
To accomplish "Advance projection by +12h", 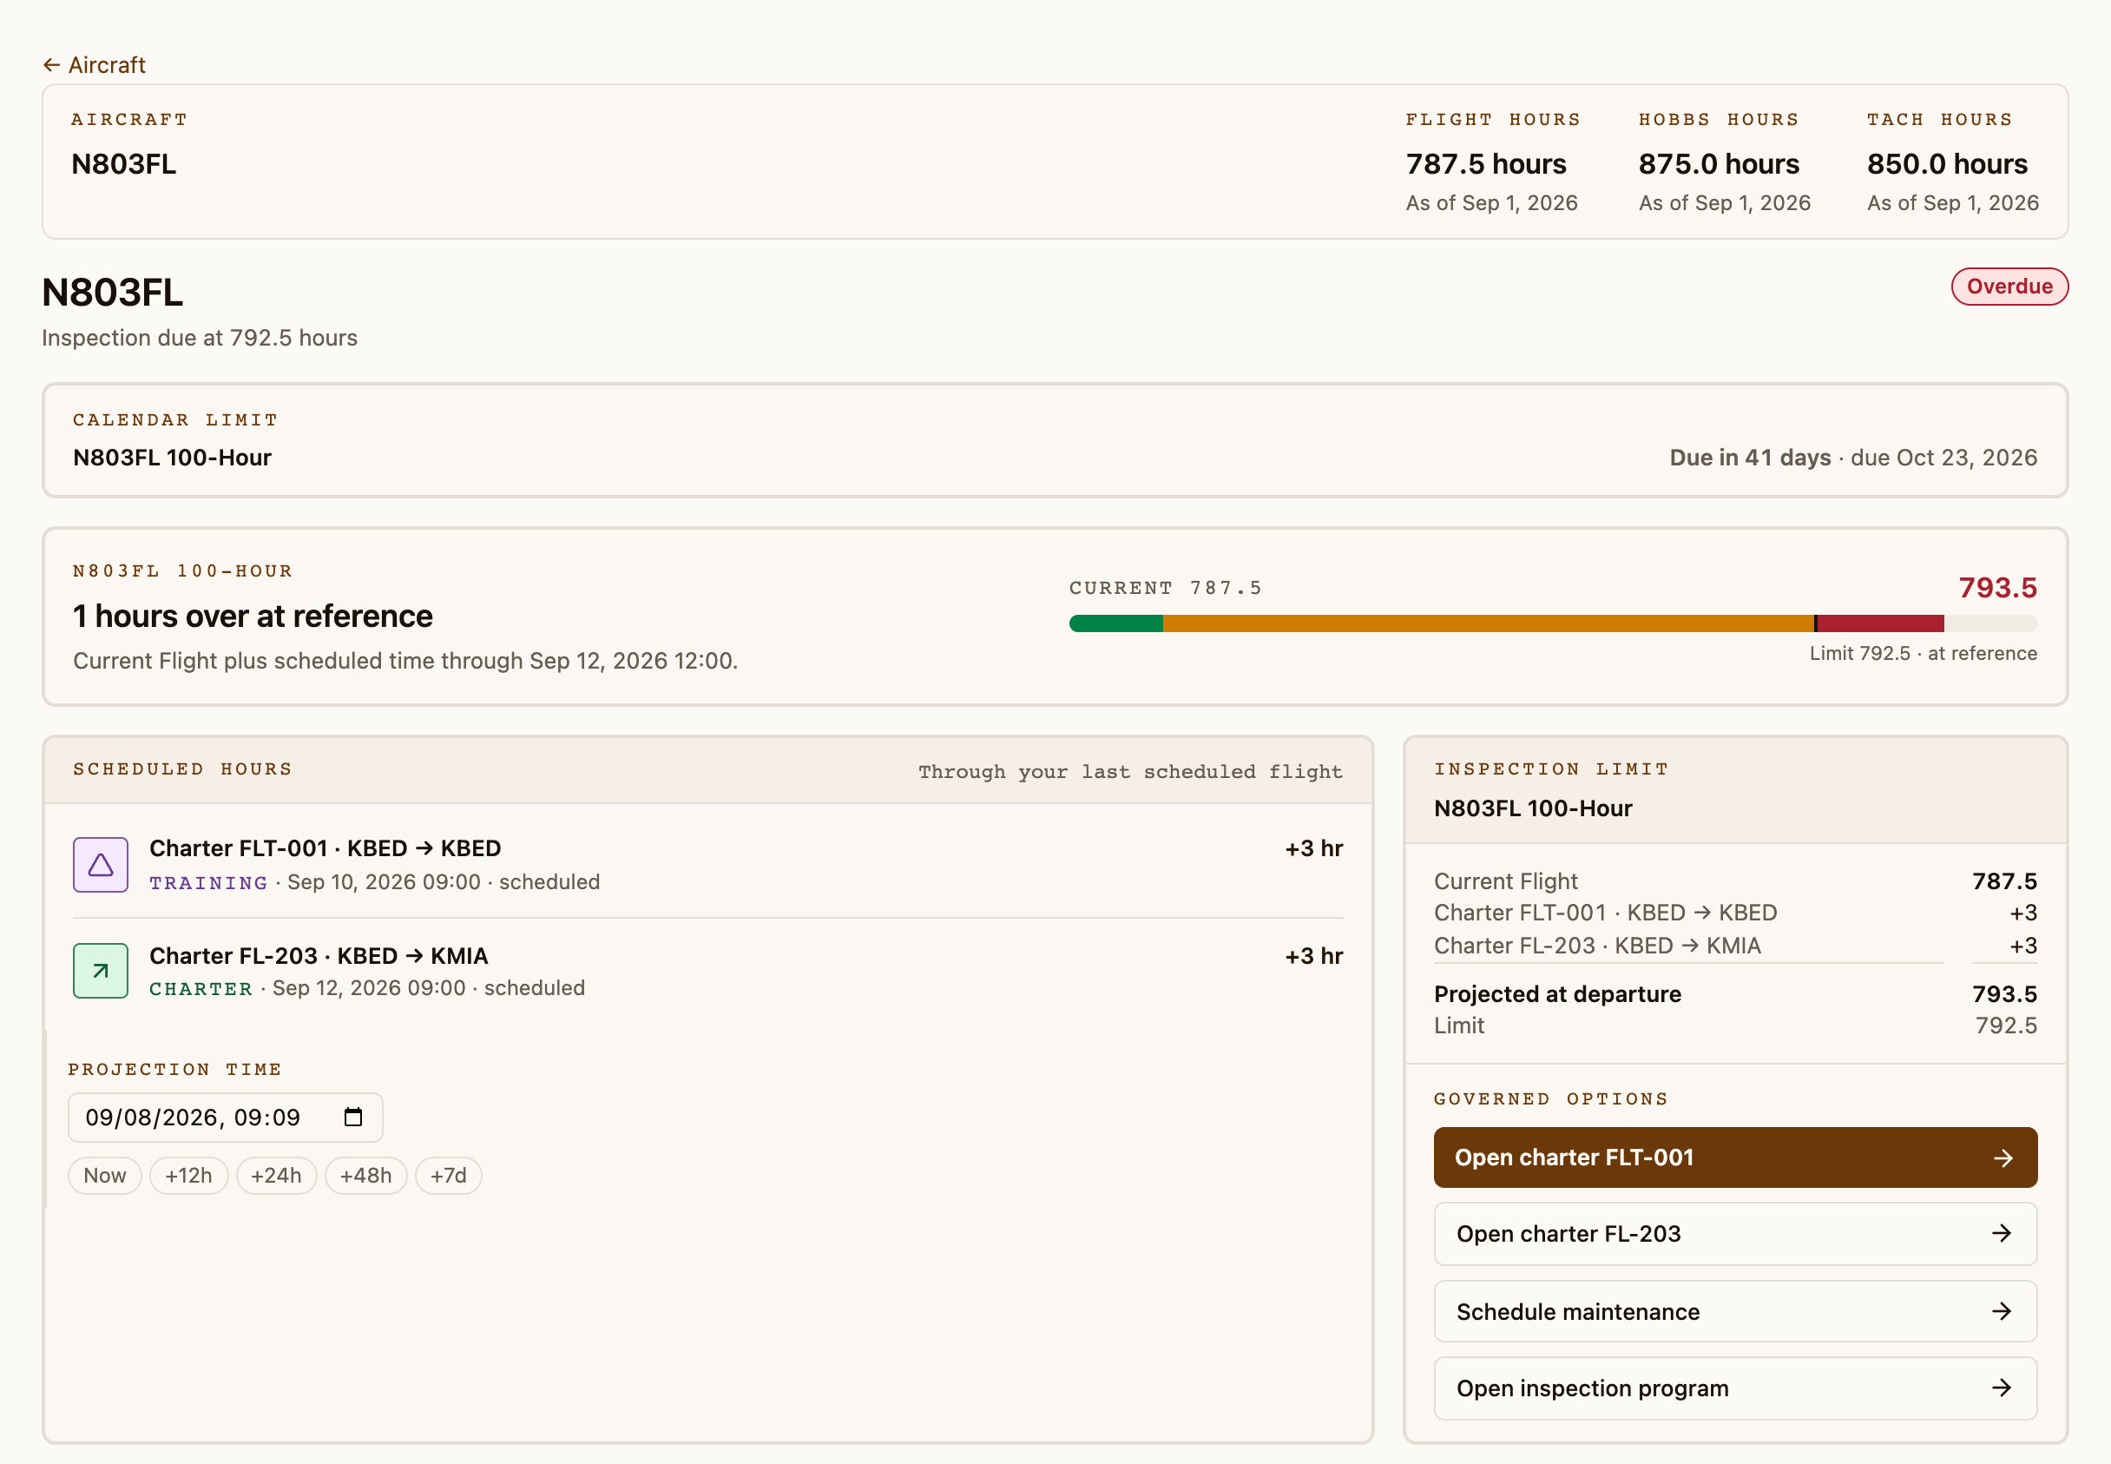I will (x=189, y=1175).
